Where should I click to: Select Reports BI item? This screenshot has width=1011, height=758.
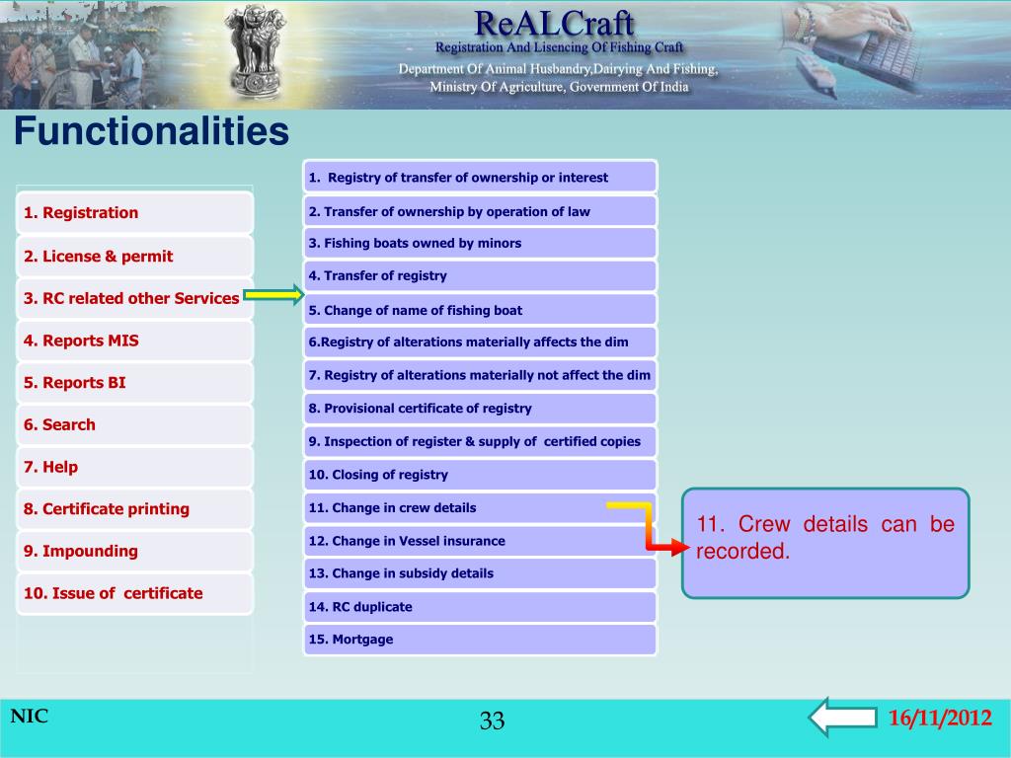134,382
